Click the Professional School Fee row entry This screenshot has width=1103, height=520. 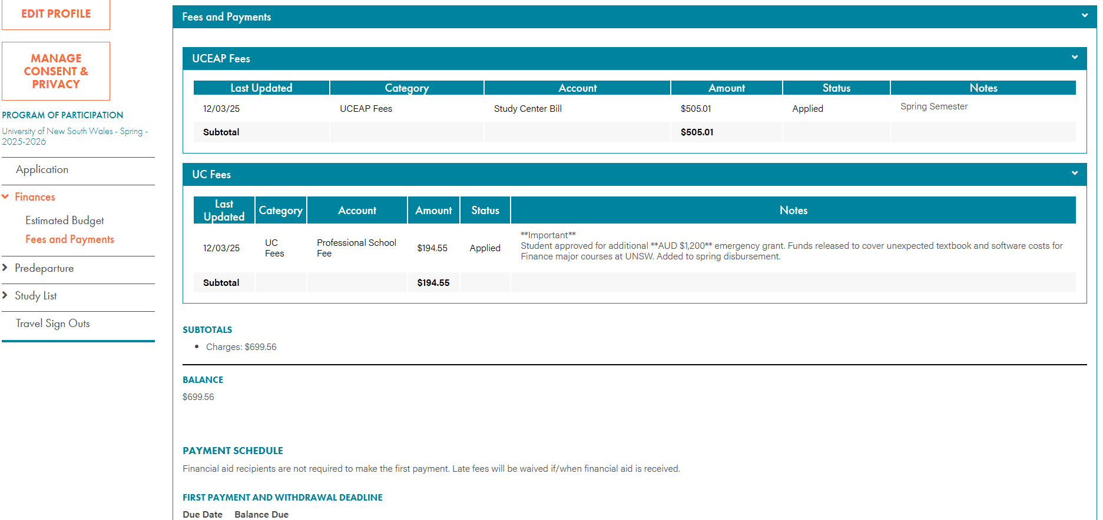(356, 248)
